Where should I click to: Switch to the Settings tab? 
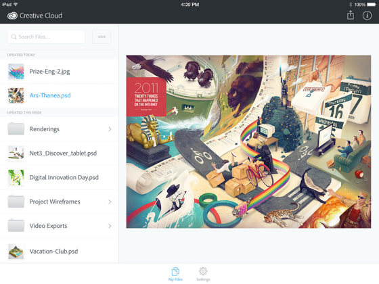(203, 274)
